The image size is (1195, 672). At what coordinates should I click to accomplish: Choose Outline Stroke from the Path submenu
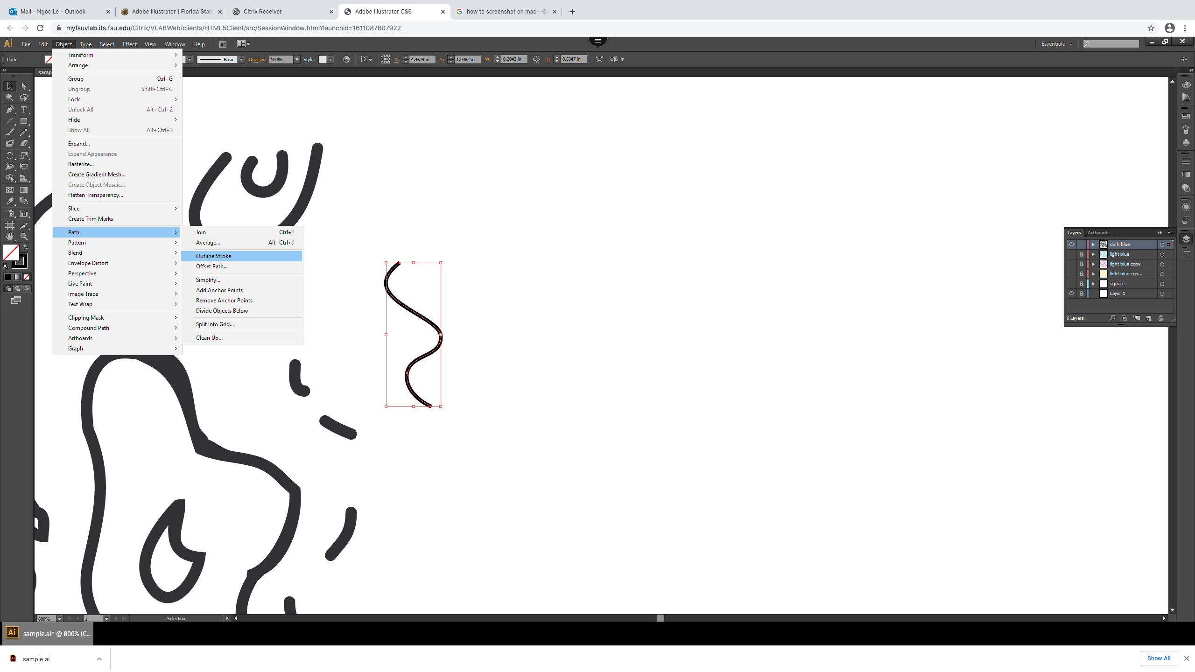coord(213,256)
